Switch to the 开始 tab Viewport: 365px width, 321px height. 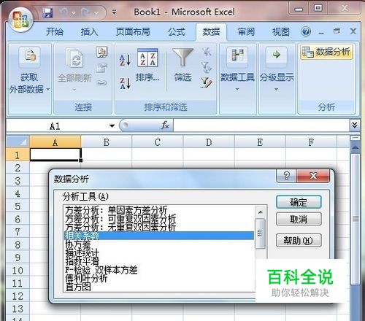pos(55,32)
